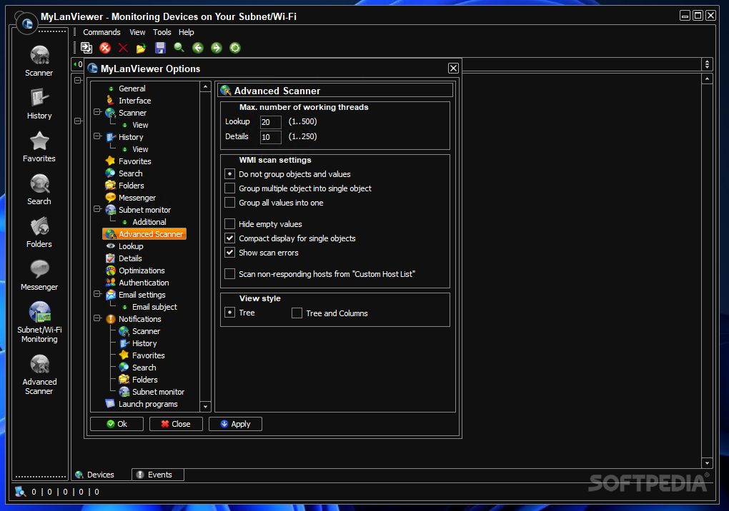Select Details in the options tree
The width and height of the screenshot is (729, 511).
tap(129, 258)
